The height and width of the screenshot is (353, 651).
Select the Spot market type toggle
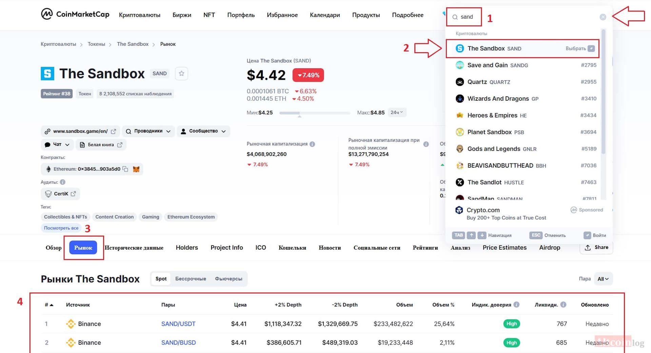click(161, 279)
